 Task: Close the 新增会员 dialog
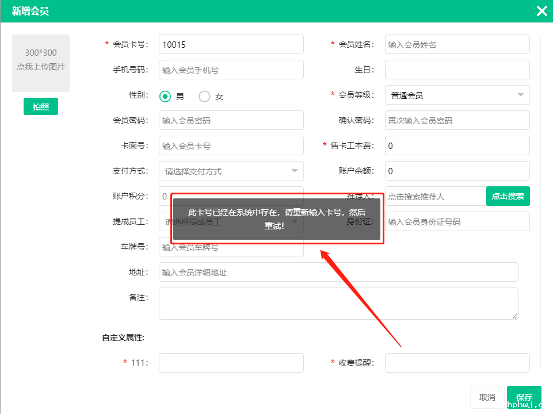pos(541,11)
